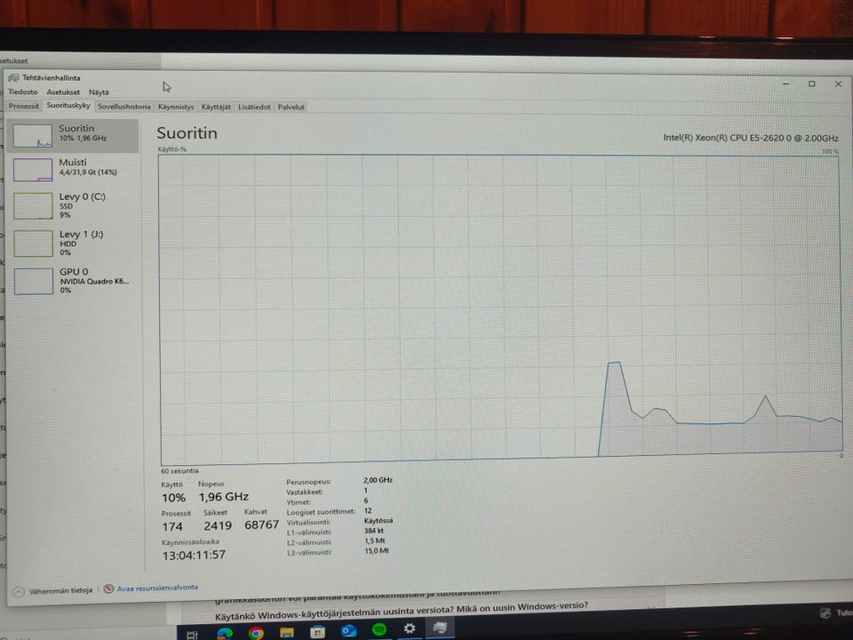Open Microsoft Edge from the taskbar
853x640 pixels.
pos(225,634)
